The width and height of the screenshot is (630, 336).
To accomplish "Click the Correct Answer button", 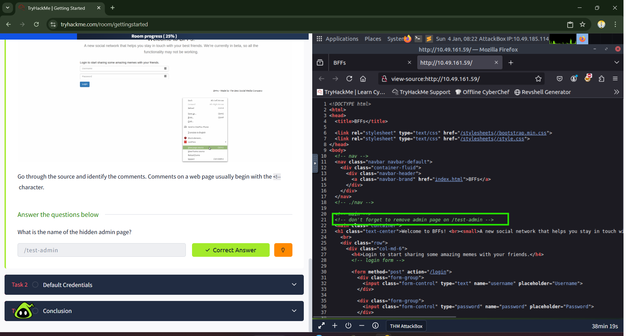I will 231,250.
